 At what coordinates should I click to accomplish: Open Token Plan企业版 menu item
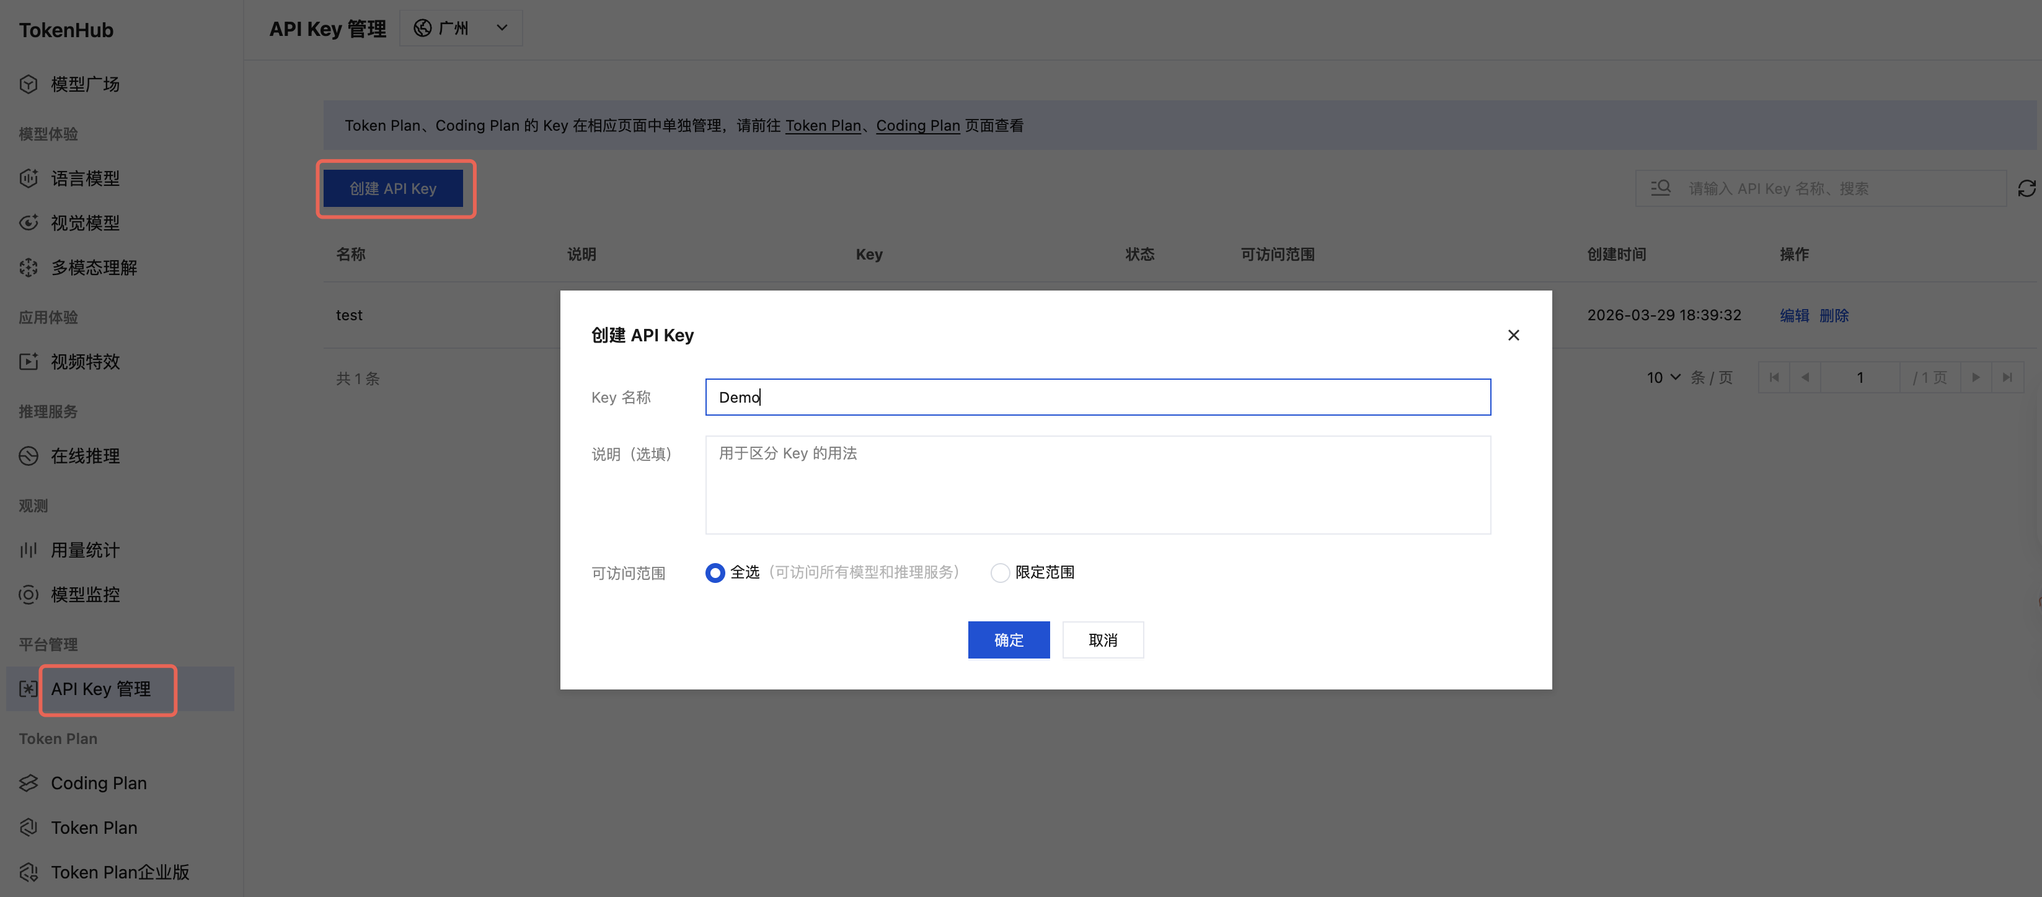click(x=120, y=872)
